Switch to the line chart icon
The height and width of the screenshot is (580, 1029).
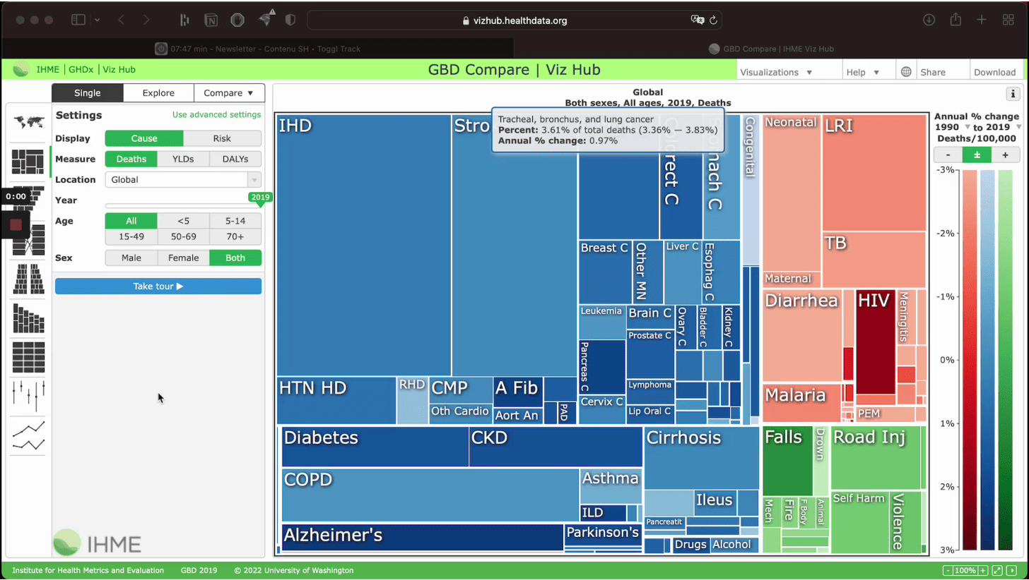28,435
